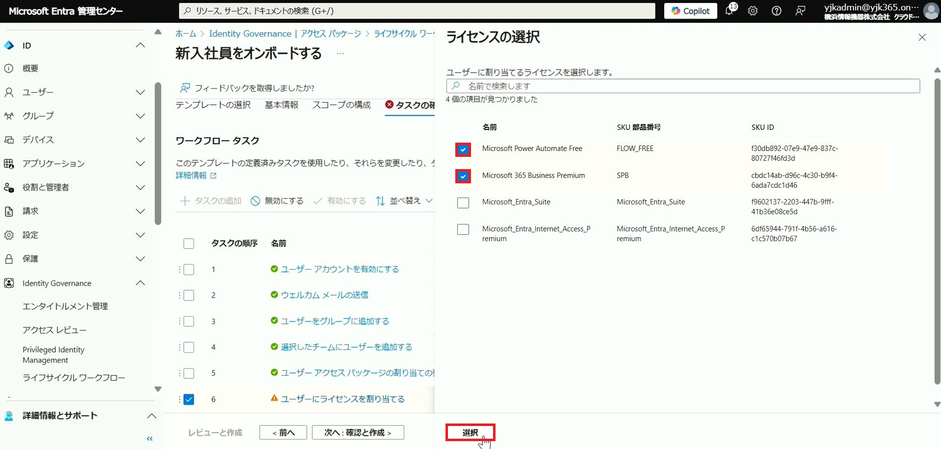
Task: Open portal settings gear icon
Action: pos(753,11)
